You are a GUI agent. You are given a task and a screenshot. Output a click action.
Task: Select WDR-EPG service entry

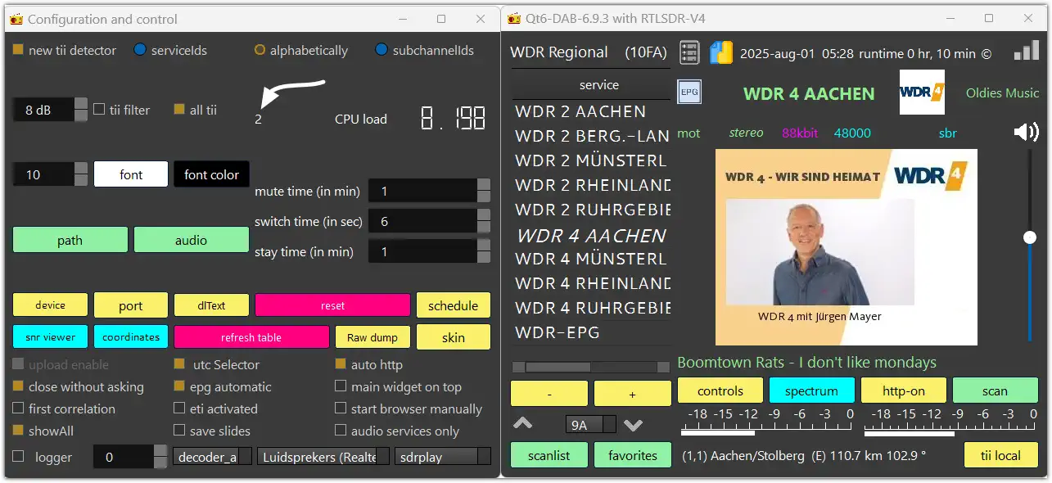pyautogui.click(x=558, y=332)
